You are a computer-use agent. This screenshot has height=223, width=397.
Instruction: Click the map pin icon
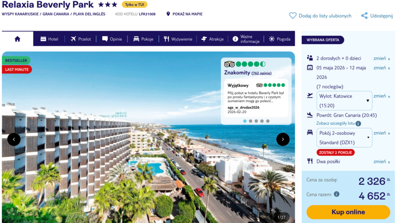[168, 14]
